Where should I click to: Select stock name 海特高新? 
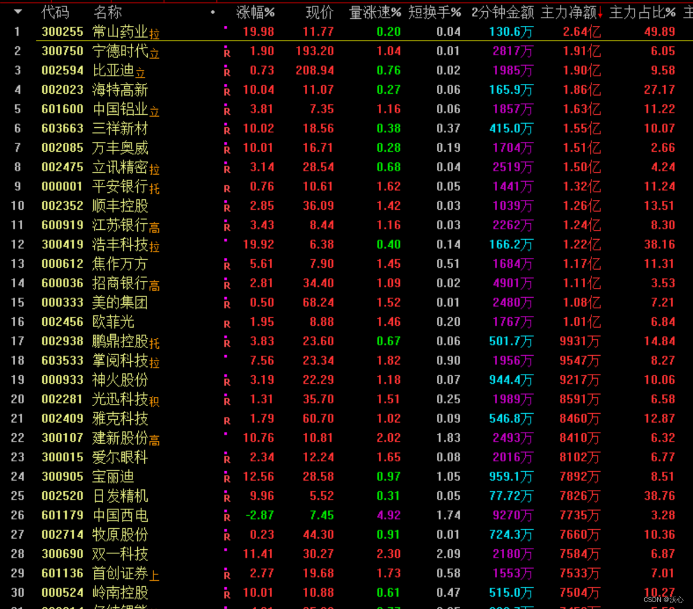coord(120,90)
